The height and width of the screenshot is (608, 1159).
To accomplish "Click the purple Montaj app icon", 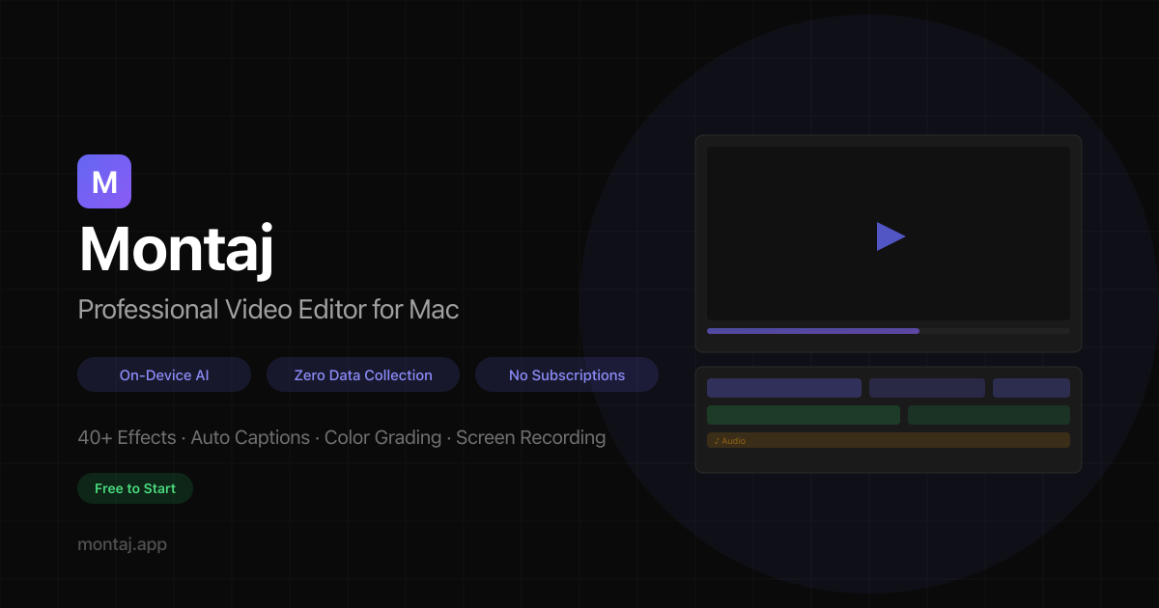I will click(x=104, y=180).
